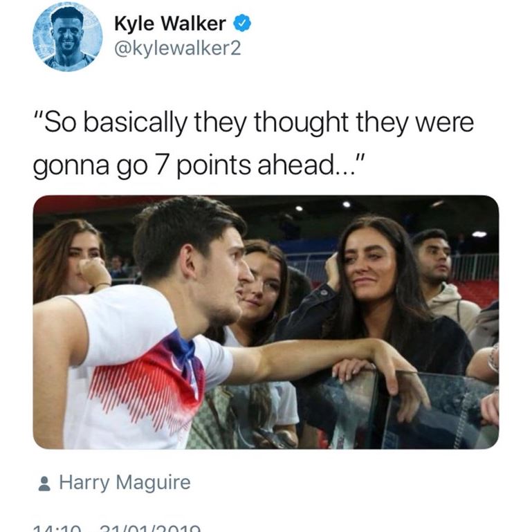This screenshot has width=532, height=532.
Task: Click the blue verified badge
Action: tap(242, 24)
